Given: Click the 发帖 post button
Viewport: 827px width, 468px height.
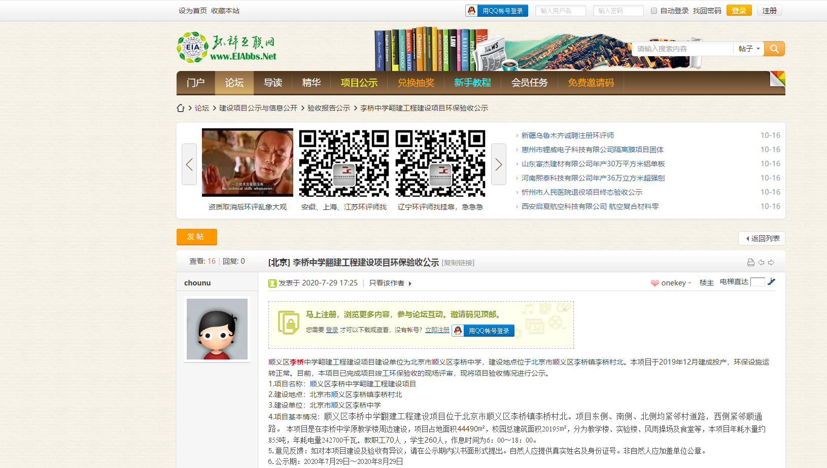Looking at the screenshot, I should click(x=197, y=237).
